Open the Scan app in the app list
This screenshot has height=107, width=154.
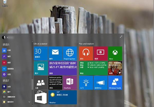tap(6, 50)
